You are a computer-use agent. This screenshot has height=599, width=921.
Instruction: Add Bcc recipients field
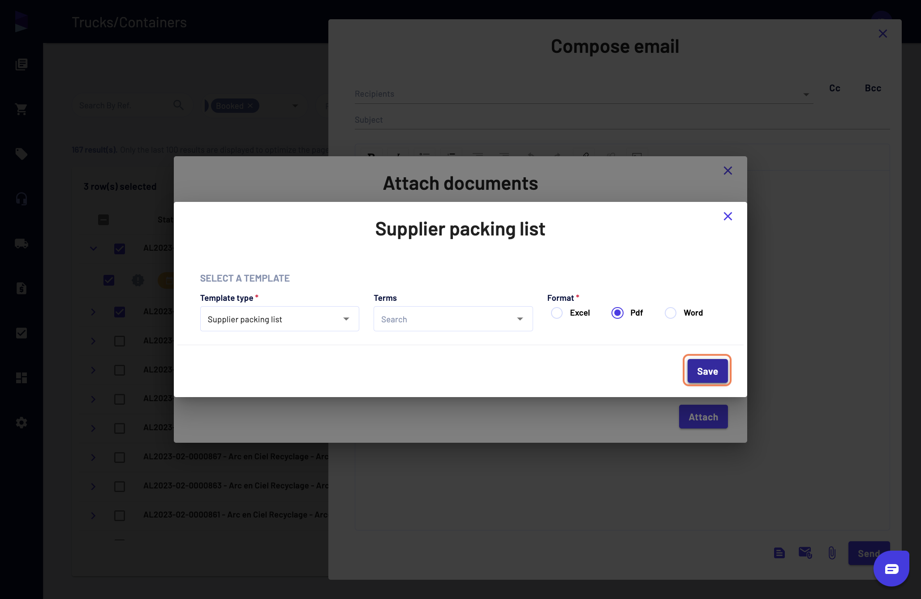873,88
